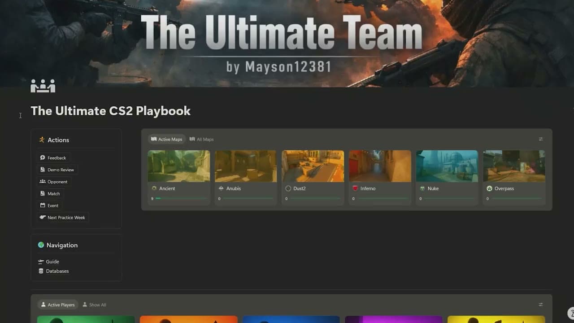This screenshot has width=574, height=323.
Task: Create a new Opponent entry
Action: 54,182
